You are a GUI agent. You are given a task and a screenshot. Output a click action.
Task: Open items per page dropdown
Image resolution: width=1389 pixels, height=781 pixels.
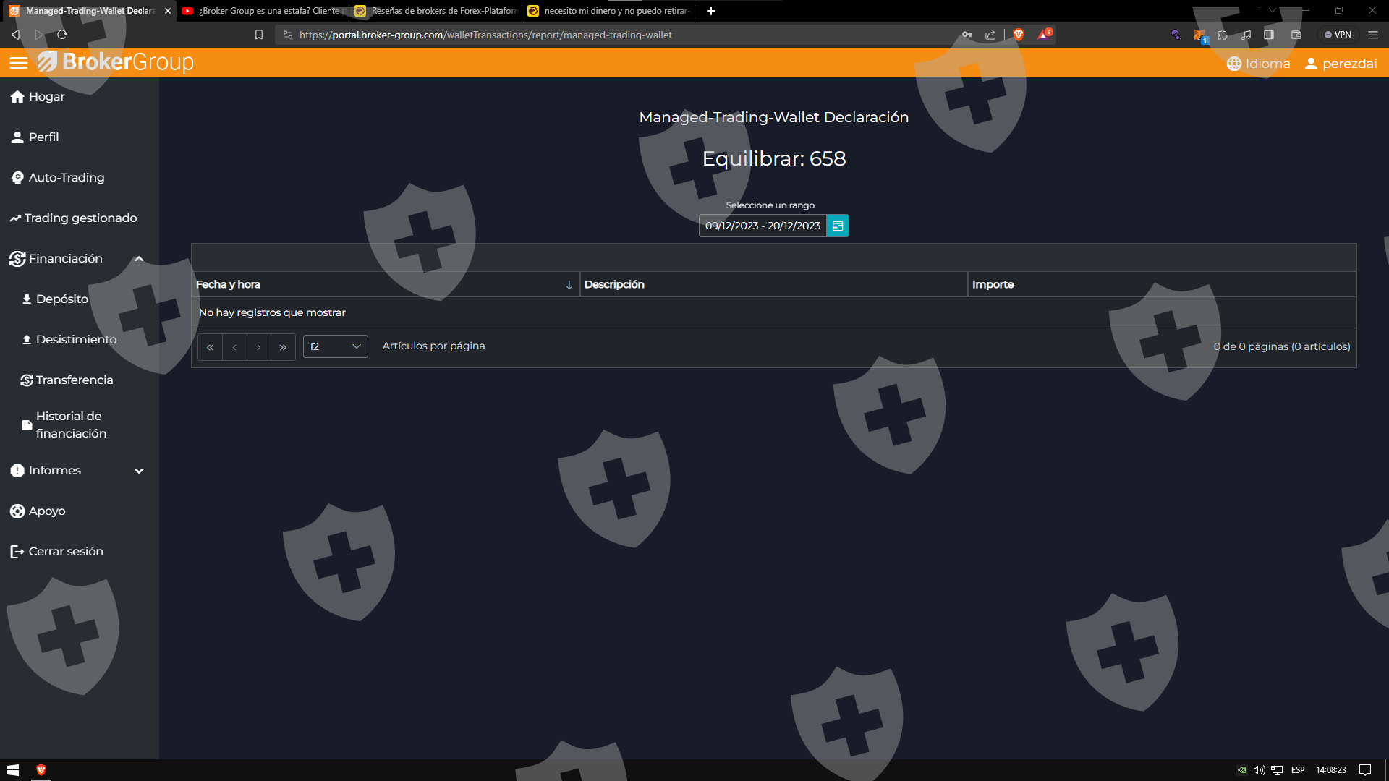[335, 347]
